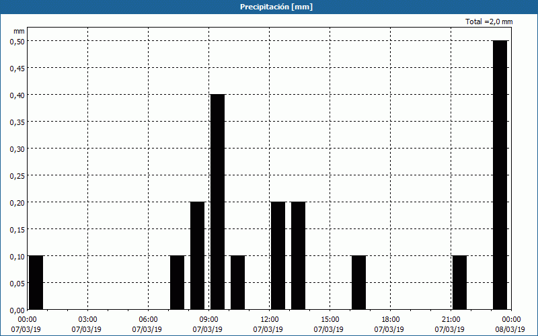The height and width of the screenshot is (336, 538).
Task: Click the 0,10 mm bar following the 0,40 bar
Action: [238, 282]
